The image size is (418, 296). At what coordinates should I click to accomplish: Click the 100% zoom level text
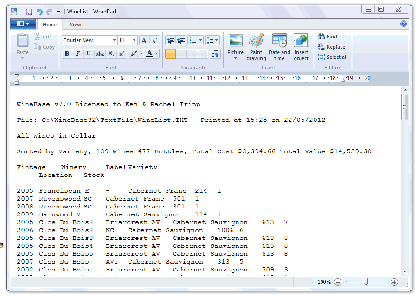(x=324, y=282)
